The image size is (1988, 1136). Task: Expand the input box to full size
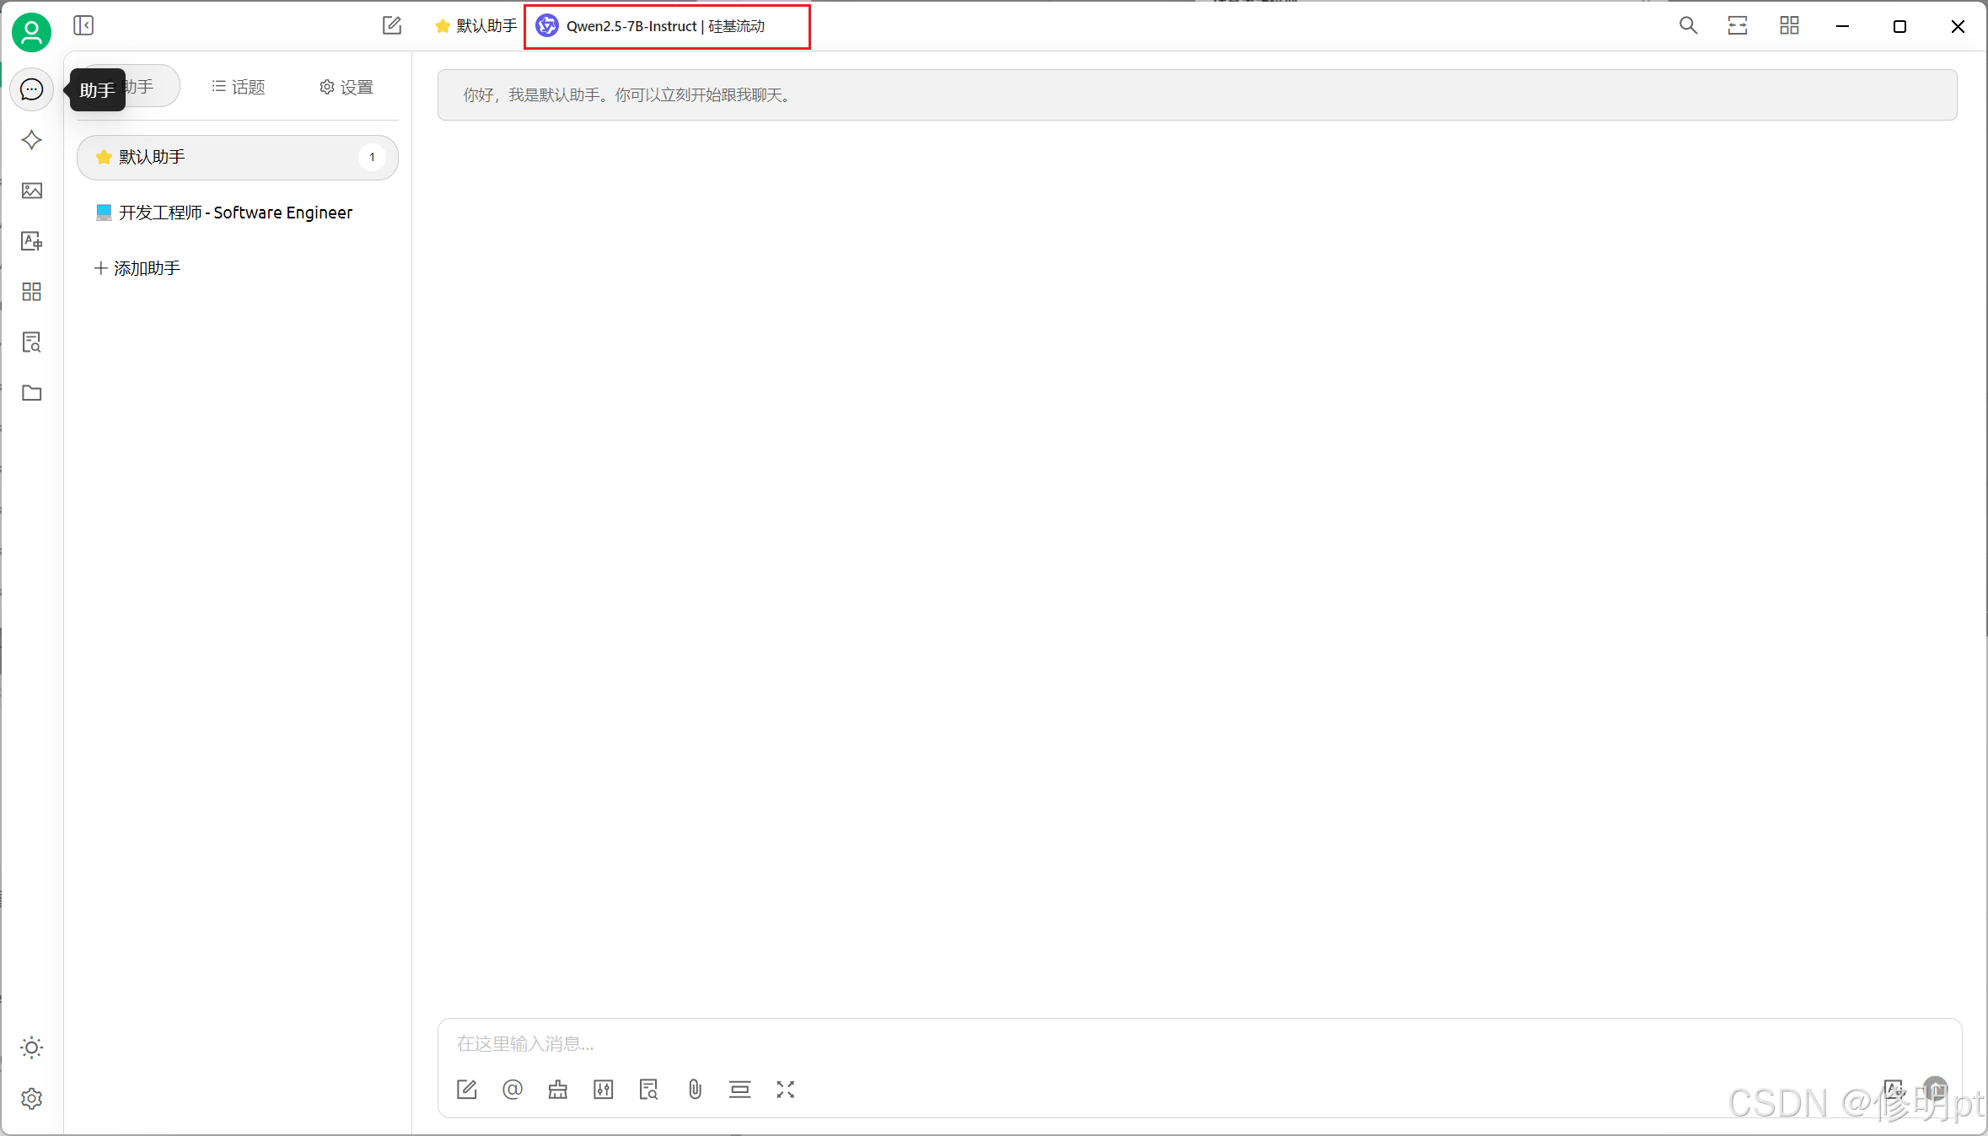tap(786, 1090)
